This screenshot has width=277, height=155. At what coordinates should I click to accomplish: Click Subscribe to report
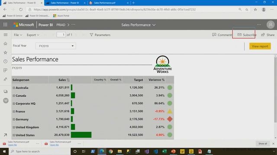pyautogui.click(x=247, y=35)
